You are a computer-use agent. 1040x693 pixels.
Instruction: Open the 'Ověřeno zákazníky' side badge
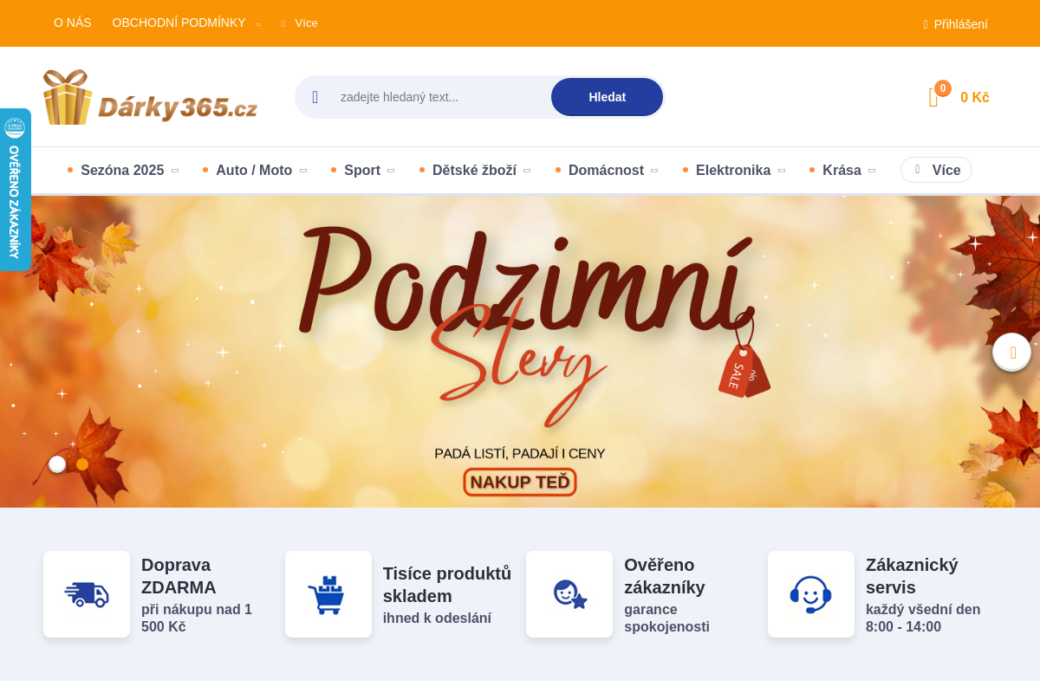[x=15, y=191]
